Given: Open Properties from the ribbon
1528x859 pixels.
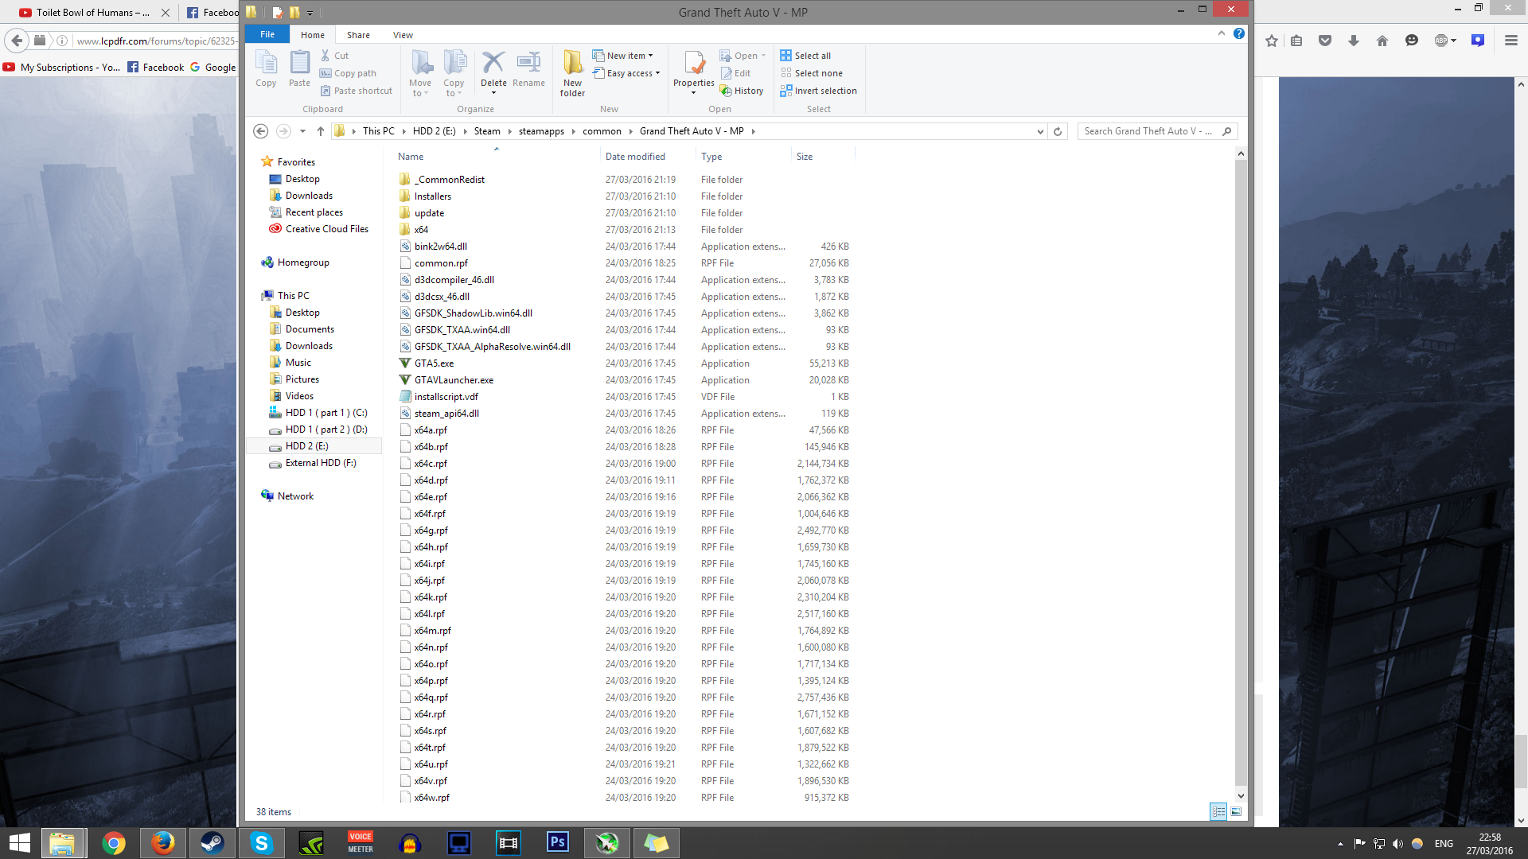Looking at the screenshot, I should click(693, 64).
